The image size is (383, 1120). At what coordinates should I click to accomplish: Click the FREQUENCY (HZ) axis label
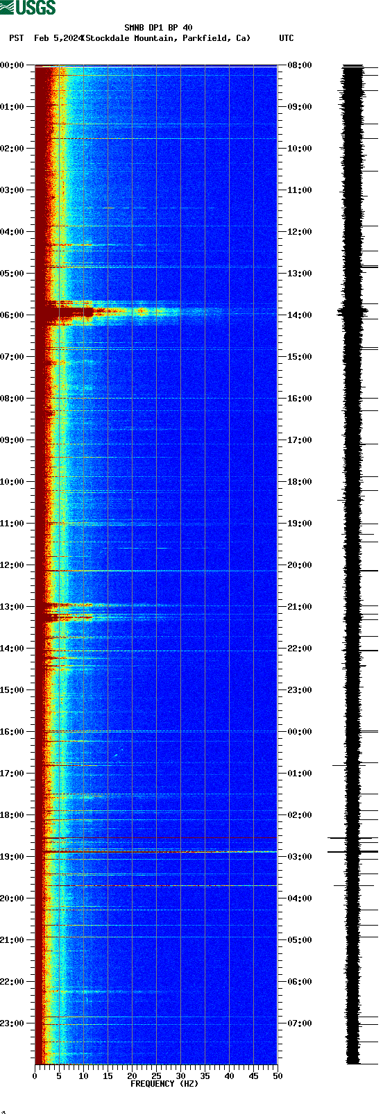164,1084
